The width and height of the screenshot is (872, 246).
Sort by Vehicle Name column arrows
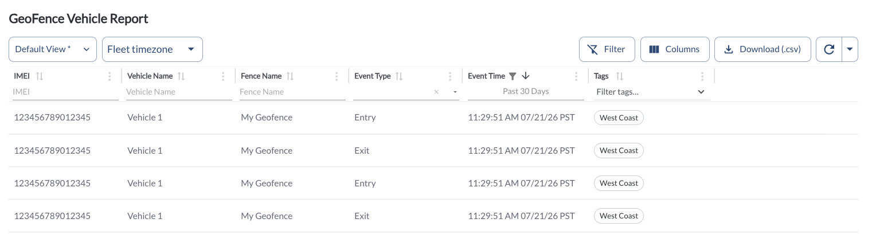181,76
